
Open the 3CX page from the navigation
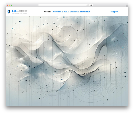(65, 12)
